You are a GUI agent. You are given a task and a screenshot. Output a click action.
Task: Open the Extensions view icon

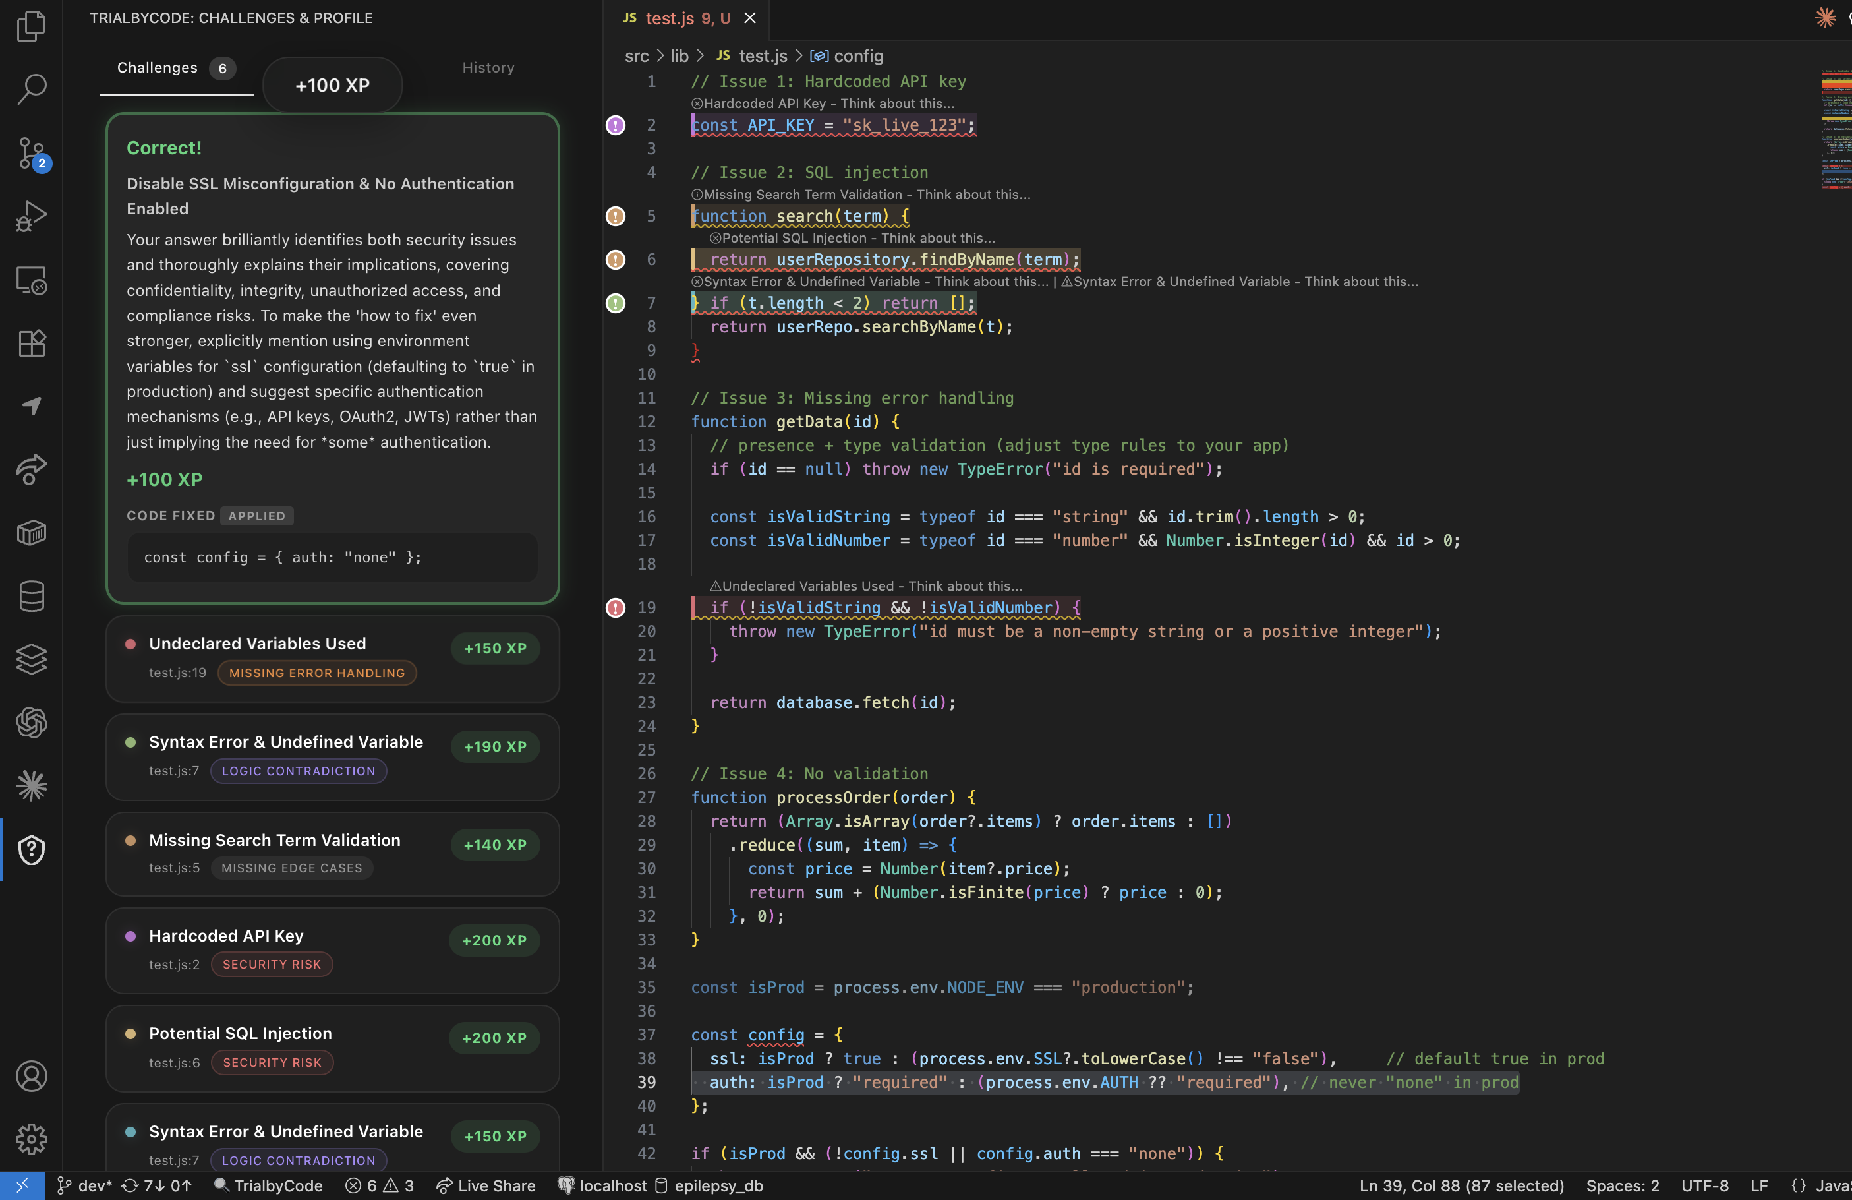(x=31, y=343)
